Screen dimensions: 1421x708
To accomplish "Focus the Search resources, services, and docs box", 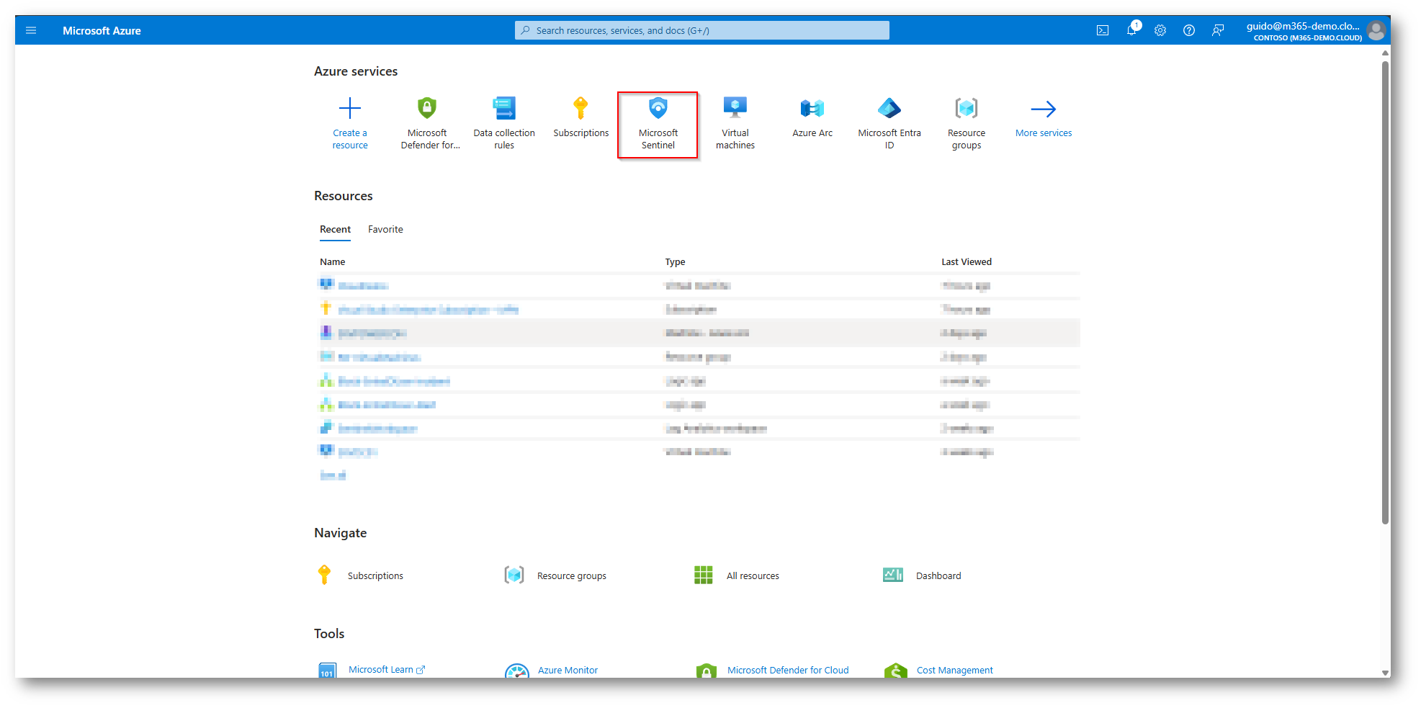I will 702,30.
